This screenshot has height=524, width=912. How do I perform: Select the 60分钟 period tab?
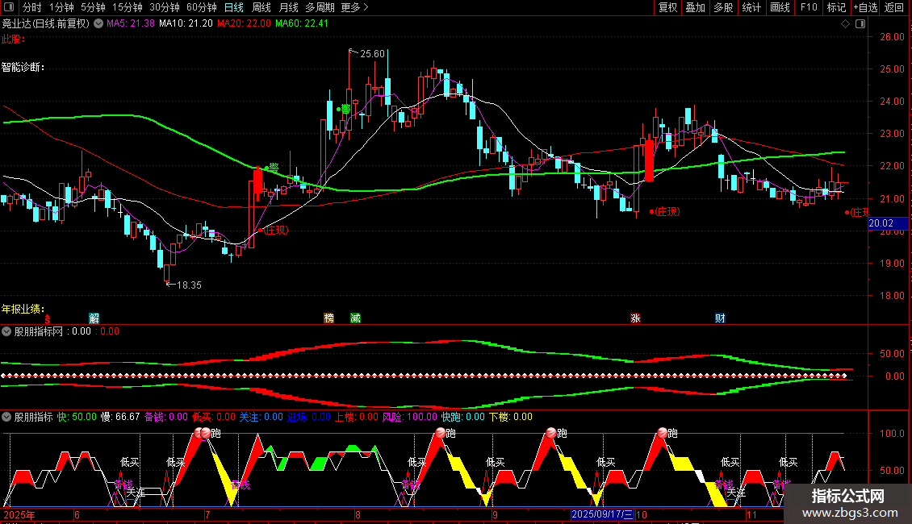click(201, 7)
